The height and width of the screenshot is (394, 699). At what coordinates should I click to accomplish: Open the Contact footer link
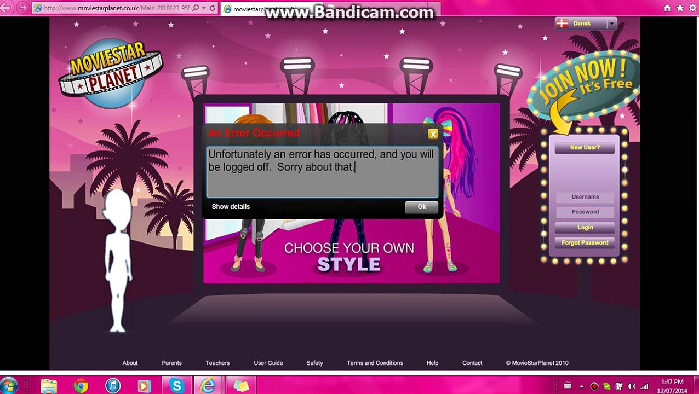pos(472,363)
